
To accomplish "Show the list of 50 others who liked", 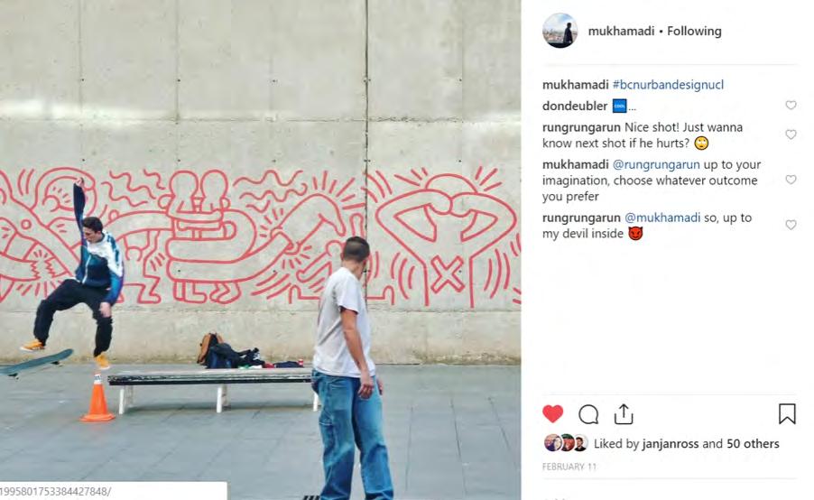I will (x=753, y=444).
